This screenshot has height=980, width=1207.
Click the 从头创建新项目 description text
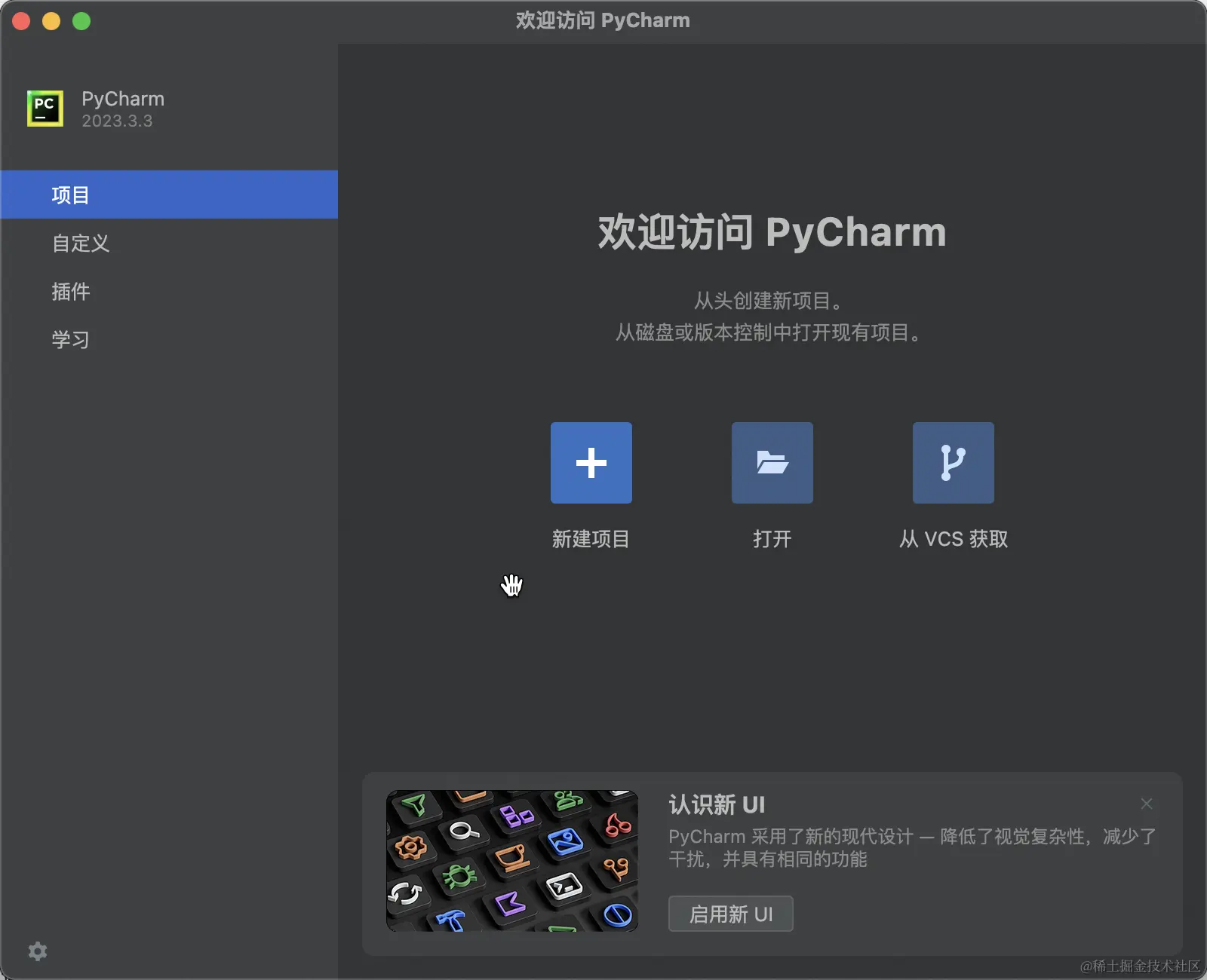click(768, 301)
